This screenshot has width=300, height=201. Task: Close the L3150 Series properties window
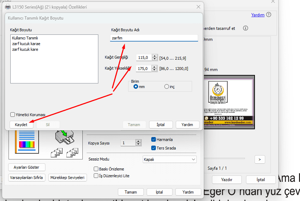[x=198, y=7]
